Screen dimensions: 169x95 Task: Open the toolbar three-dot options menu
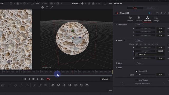110,91
